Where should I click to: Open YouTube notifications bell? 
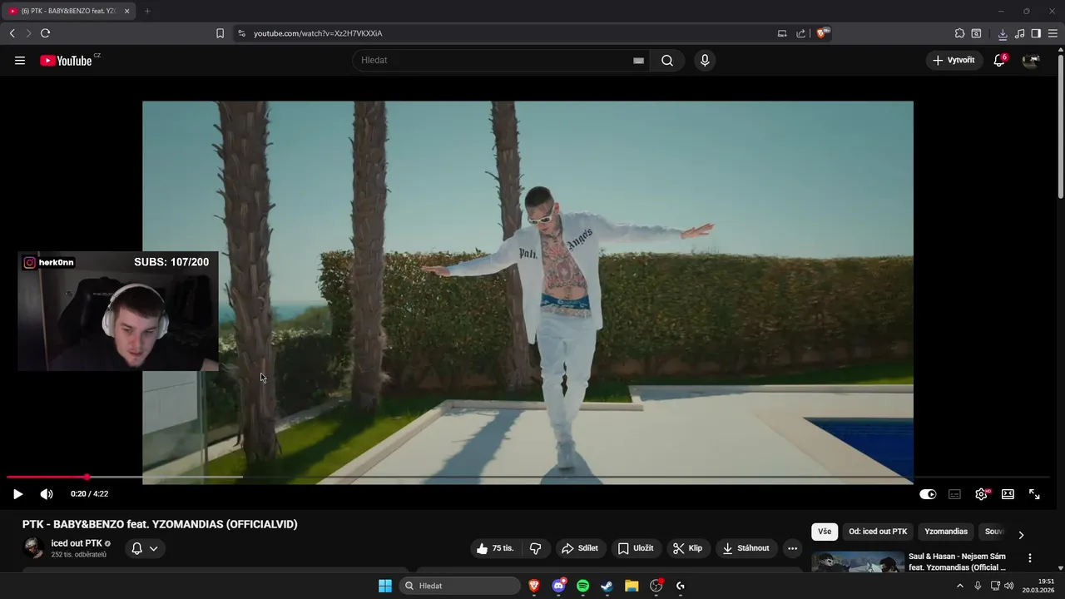(999, 61)
